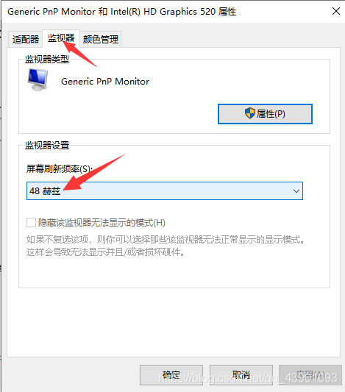
Task: Cancel the dialog with 取消
Action: click(x=241, y=375)
